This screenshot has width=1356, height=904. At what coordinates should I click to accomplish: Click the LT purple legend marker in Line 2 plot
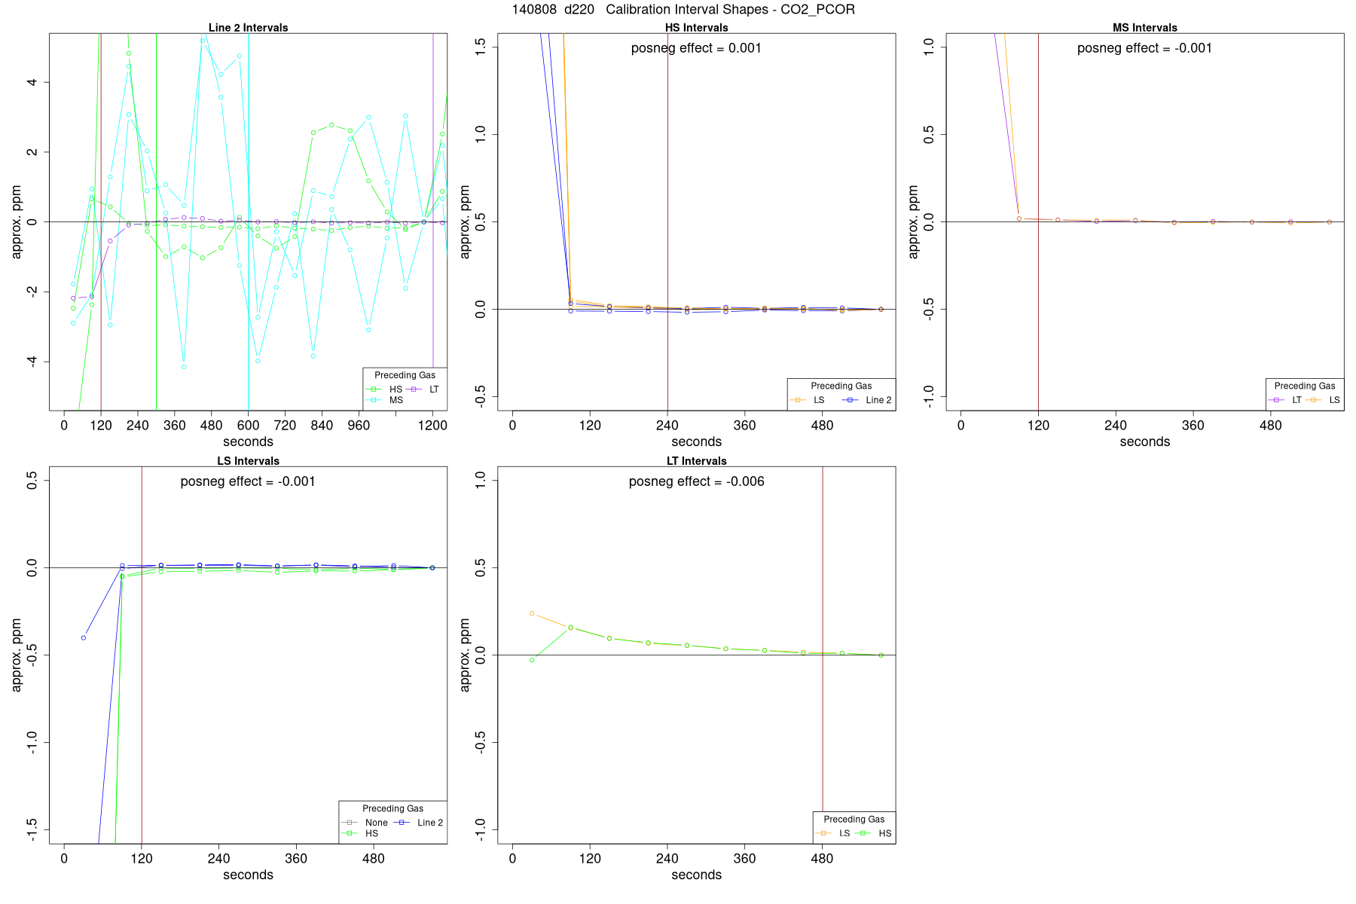[x=413, y=389]
